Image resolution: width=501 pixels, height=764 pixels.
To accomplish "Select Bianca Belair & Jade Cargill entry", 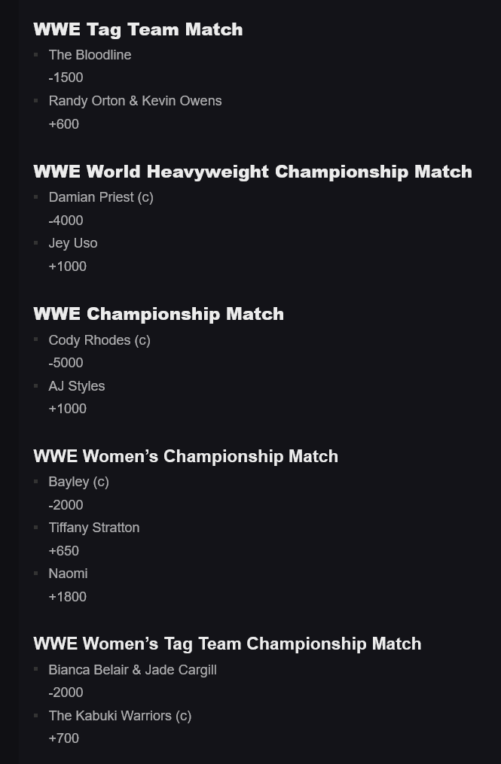I will (x=133, y=670).
